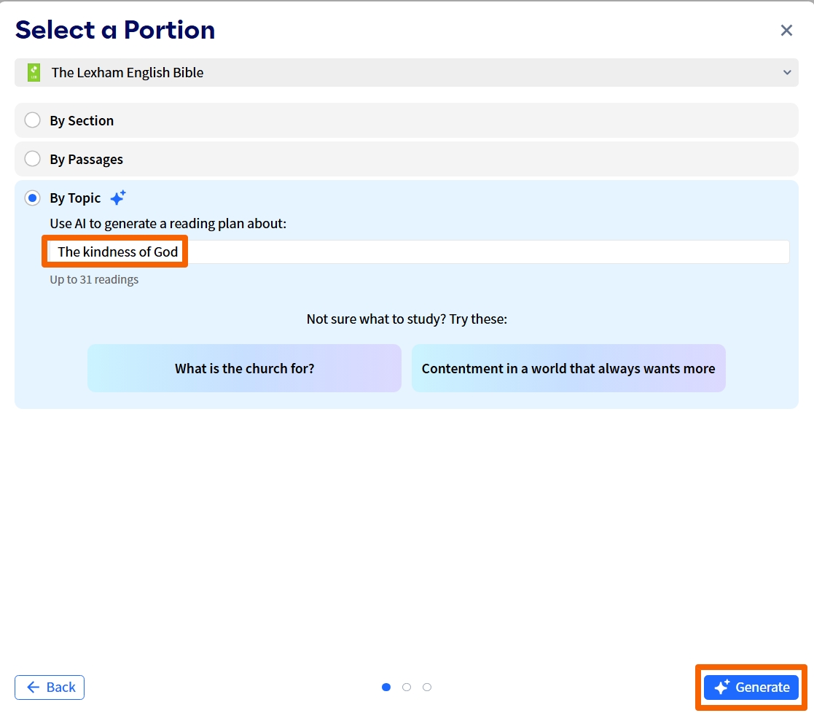This screenshot has width=814, height=713.
Task: Jump to the second step dot
Action: point(407,687)
